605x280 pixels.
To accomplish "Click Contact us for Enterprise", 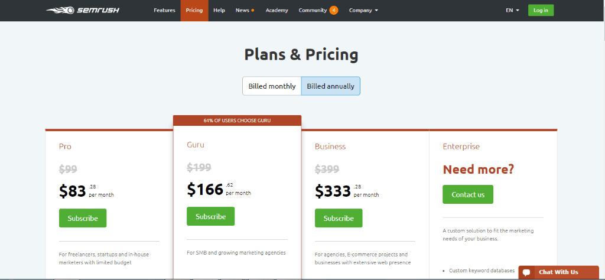I will [468, 194].
